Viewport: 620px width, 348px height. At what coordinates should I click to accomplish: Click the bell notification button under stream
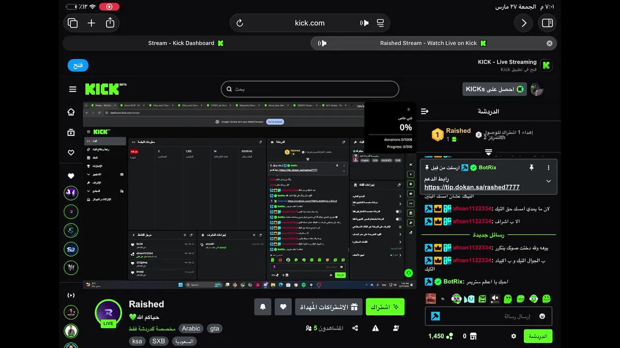[x=263, y=307]
